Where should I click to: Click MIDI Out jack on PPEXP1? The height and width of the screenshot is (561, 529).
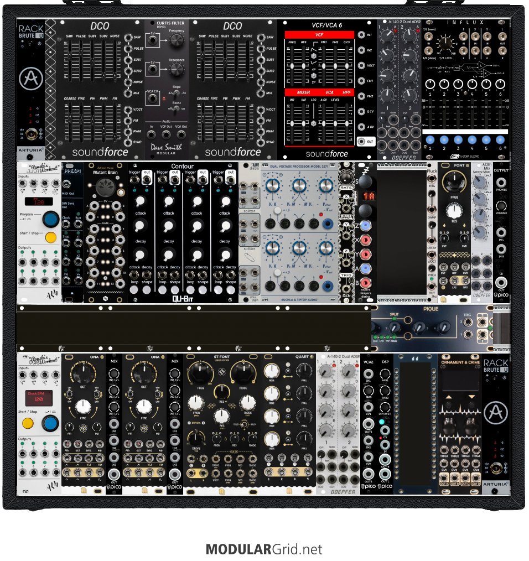(66, 184)
